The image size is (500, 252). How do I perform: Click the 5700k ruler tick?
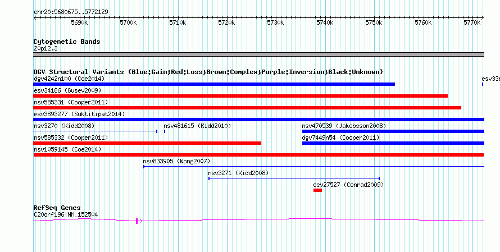(x=129, y=22)
